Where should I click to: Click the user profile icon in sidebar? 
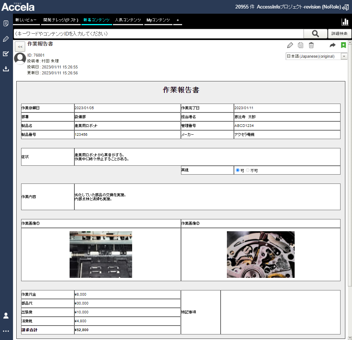[6, 316]
